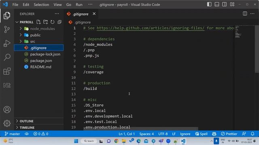
Task: Open the Accounts menu icon
Action: 7,110
